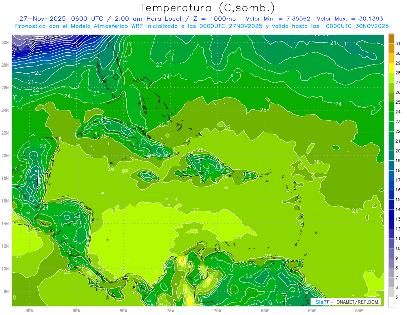The height and width of the screenshot is (315, 407).
Task: Click the 12N latitude axis label
Action: [6, 246]
